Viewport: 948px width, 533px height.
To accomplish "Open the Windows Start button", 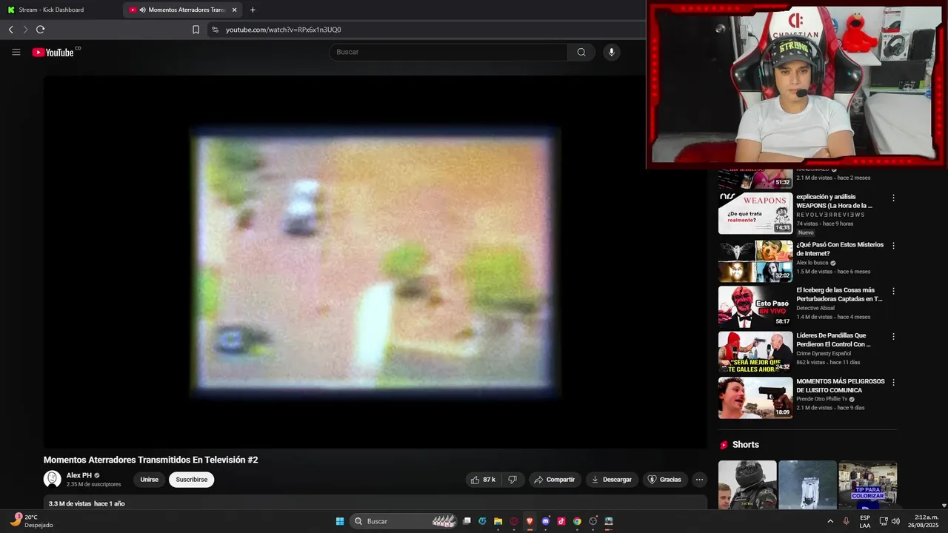I will point(340,521).
